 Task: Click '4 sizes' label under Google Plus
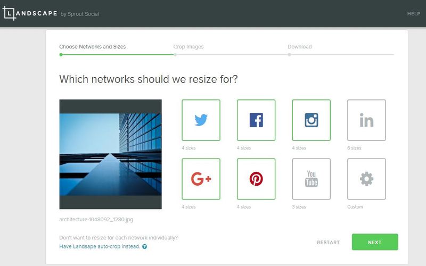[189, 207]
